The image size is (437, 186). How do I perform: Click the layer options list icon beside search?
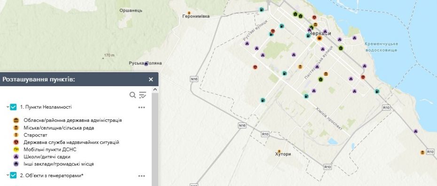coord(142,95)
